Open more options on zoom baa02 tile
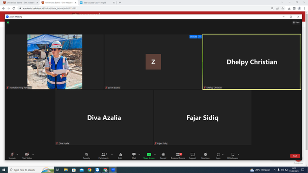The width and height of the screenshot is (308, 173). tap(200, 37)
